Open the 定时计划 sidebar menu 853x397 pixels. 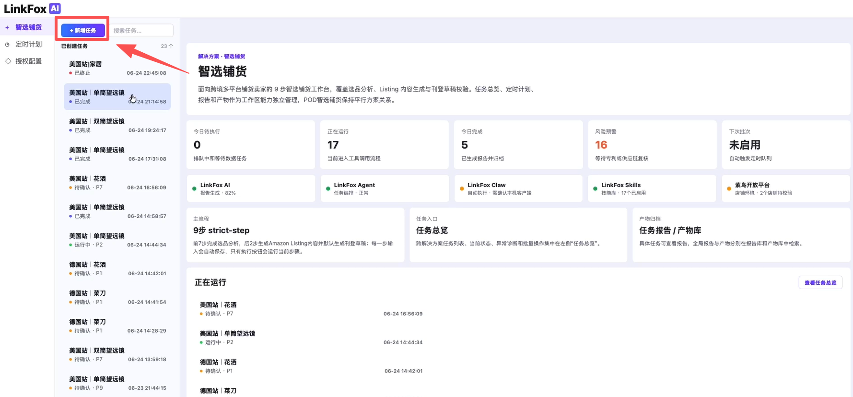[x=27, y=44]
